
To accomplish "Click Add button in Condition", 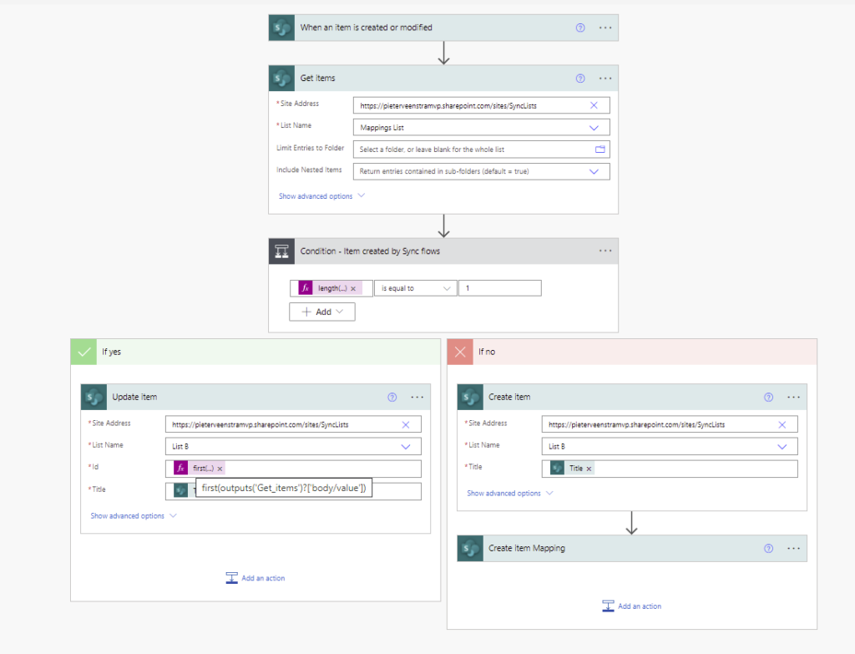I will [322, 312].
